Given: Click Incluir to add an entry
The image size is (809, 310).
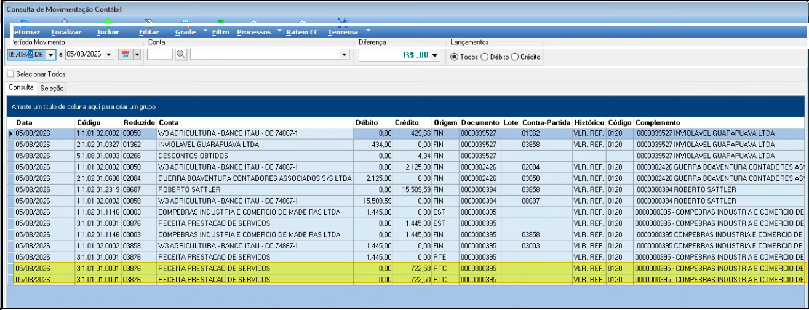Looking at the screenshot, I should (x=108, y=32).
